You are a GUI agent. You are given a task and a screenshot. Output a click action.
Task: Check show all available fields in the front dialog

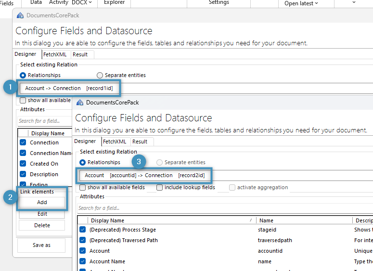pyautogui.click(x=83, y=187)
